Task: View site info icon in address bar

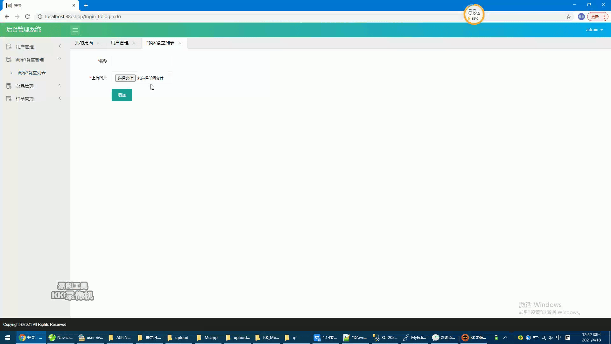Action: click(40, 17)
